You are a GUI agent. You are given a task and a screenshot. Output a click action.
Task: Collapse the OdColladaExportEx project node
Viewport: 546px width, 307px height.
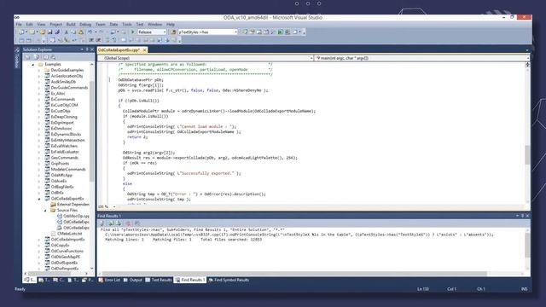[39, 199]
